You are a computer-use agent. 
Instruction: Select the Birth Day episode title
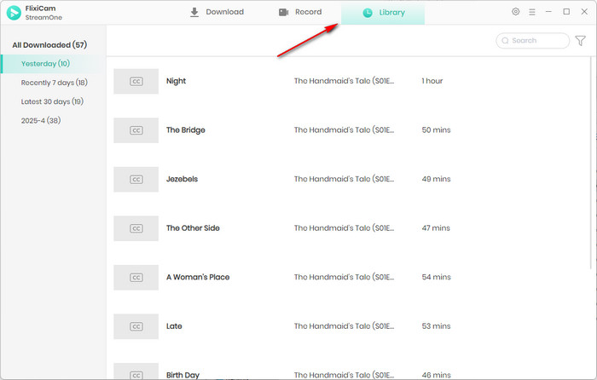pos(183,375)
